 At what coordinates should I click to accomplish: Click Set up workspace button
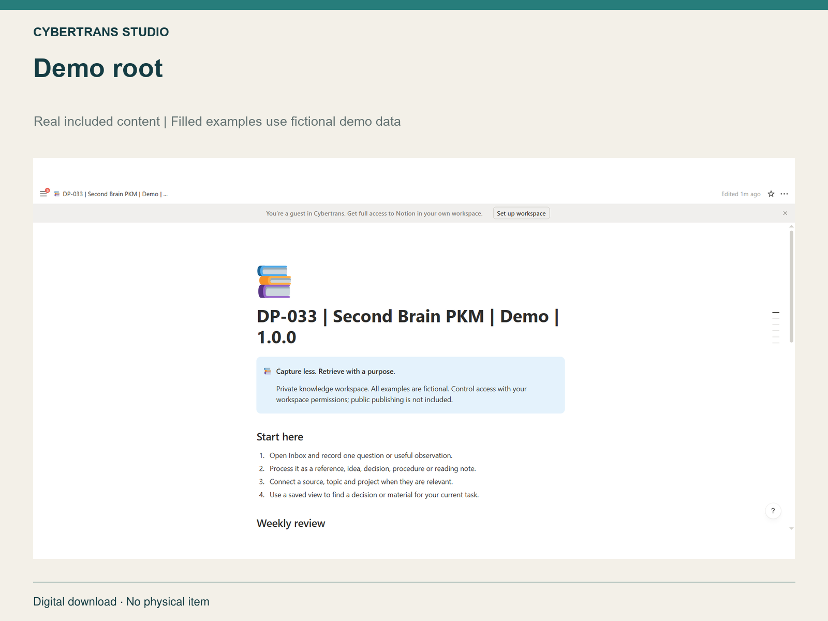(521, 213)
